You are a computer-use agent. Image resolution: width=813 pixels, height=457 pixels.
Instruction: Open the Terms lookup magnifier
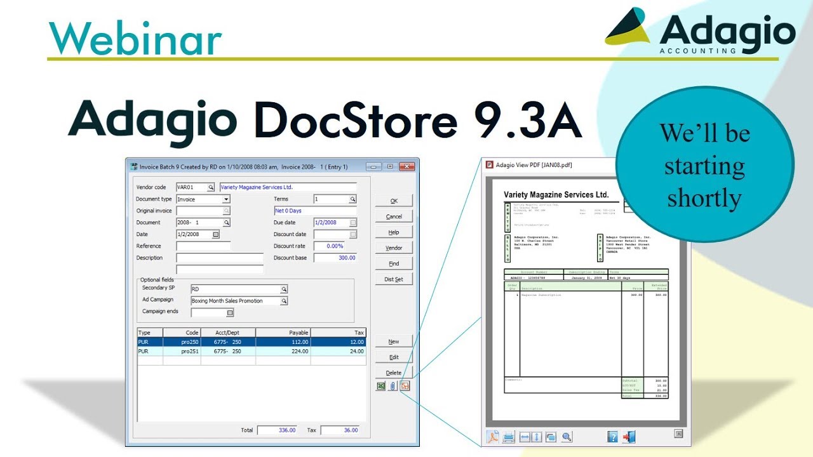(x=353, y=199)
